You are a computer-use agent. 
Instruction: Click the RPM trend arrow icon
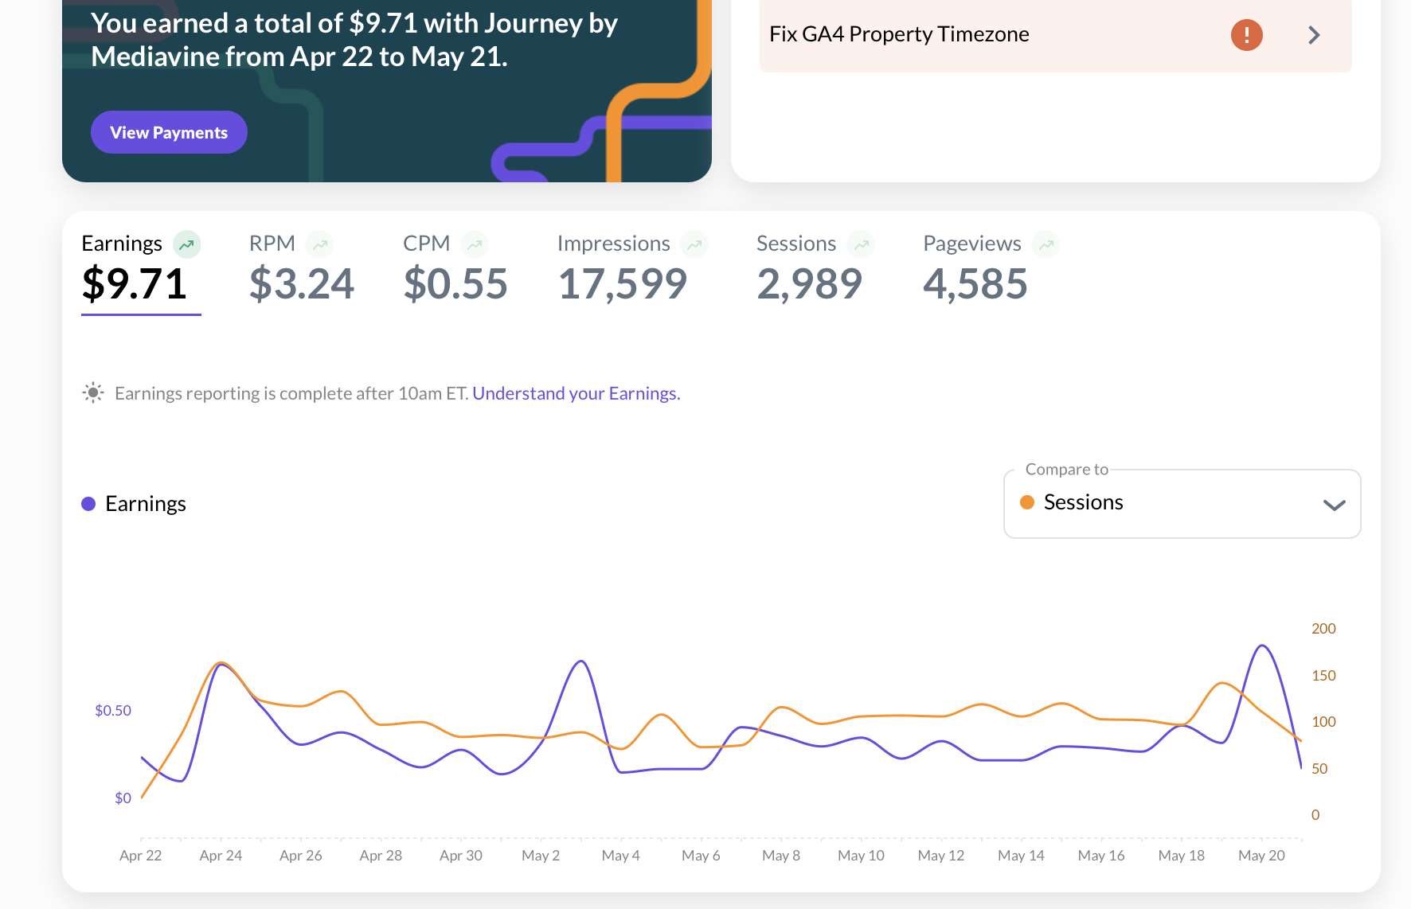point(320,244)
